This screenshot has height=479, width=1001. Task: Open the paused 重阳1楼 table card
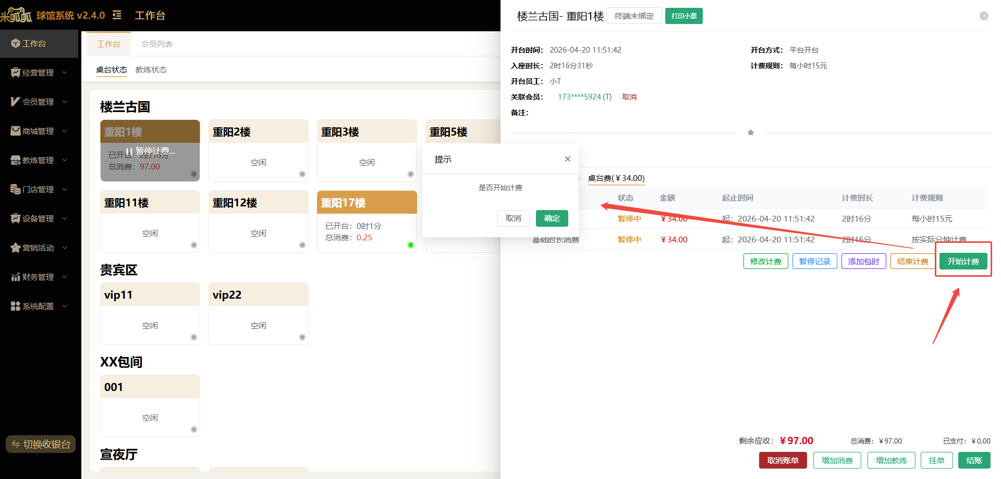pos(150,151)
